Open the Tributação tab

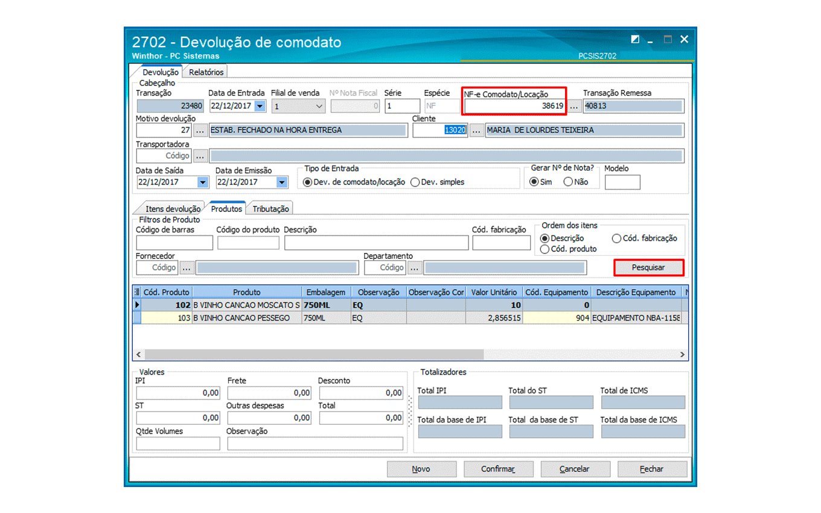click(270, 209)
